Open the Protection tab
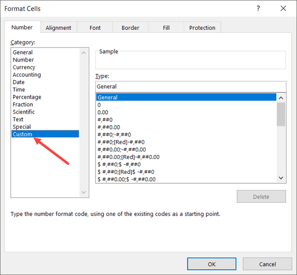The image size is (297, 275). pos(202,28)
